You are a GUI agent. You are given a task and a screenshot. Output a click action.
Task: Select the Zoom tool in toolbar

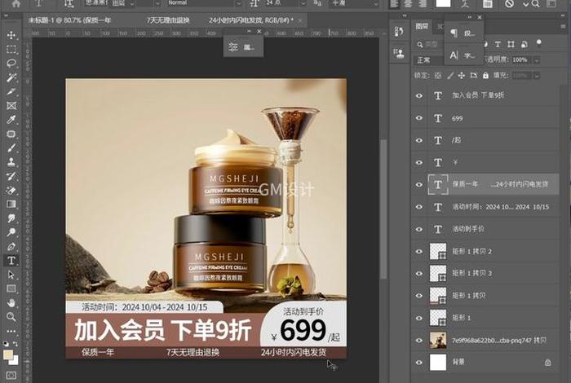[11, 316]
